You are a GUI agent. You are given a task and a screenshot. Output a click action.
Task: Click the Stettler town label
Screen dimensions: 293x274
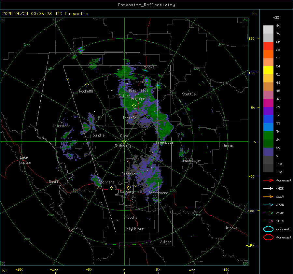(190, 94)
